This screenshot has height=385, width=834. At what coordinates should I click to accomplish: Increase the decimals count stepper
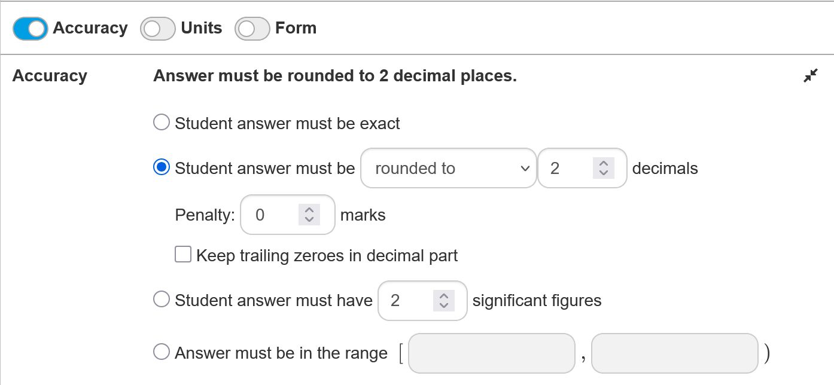(x=603, y=163)
